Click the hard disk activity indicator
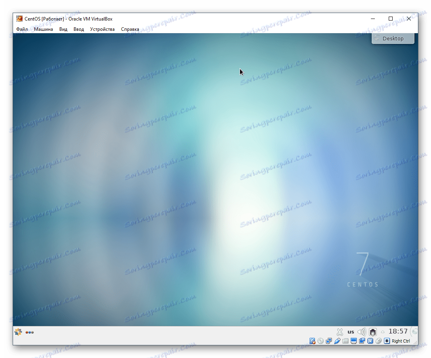 pos(312,341)
